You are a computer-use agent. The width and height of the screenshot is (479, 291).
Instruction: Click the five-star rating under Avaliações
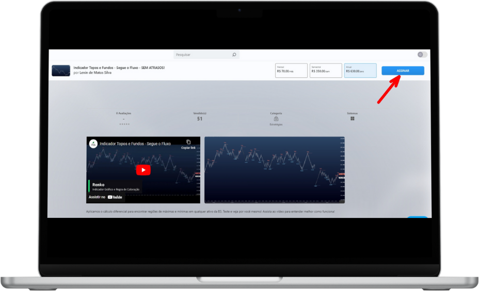(x=124, y=124)
